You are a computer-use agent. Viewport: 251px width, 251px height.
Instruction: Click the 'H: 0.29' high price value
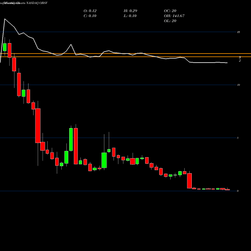131,11
